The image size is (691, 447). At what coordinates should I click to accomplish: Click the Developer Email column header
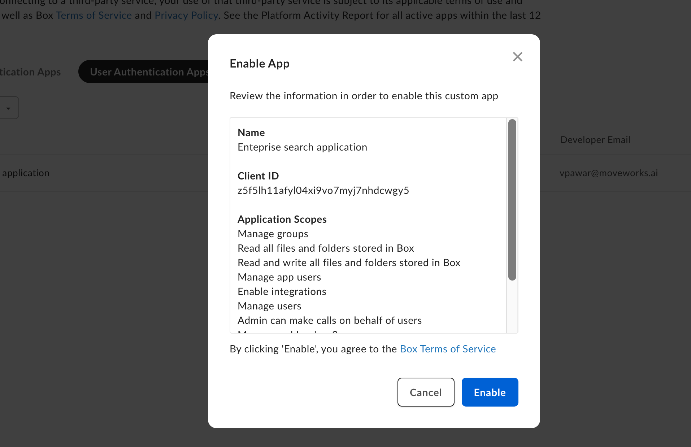coord(595,140)
